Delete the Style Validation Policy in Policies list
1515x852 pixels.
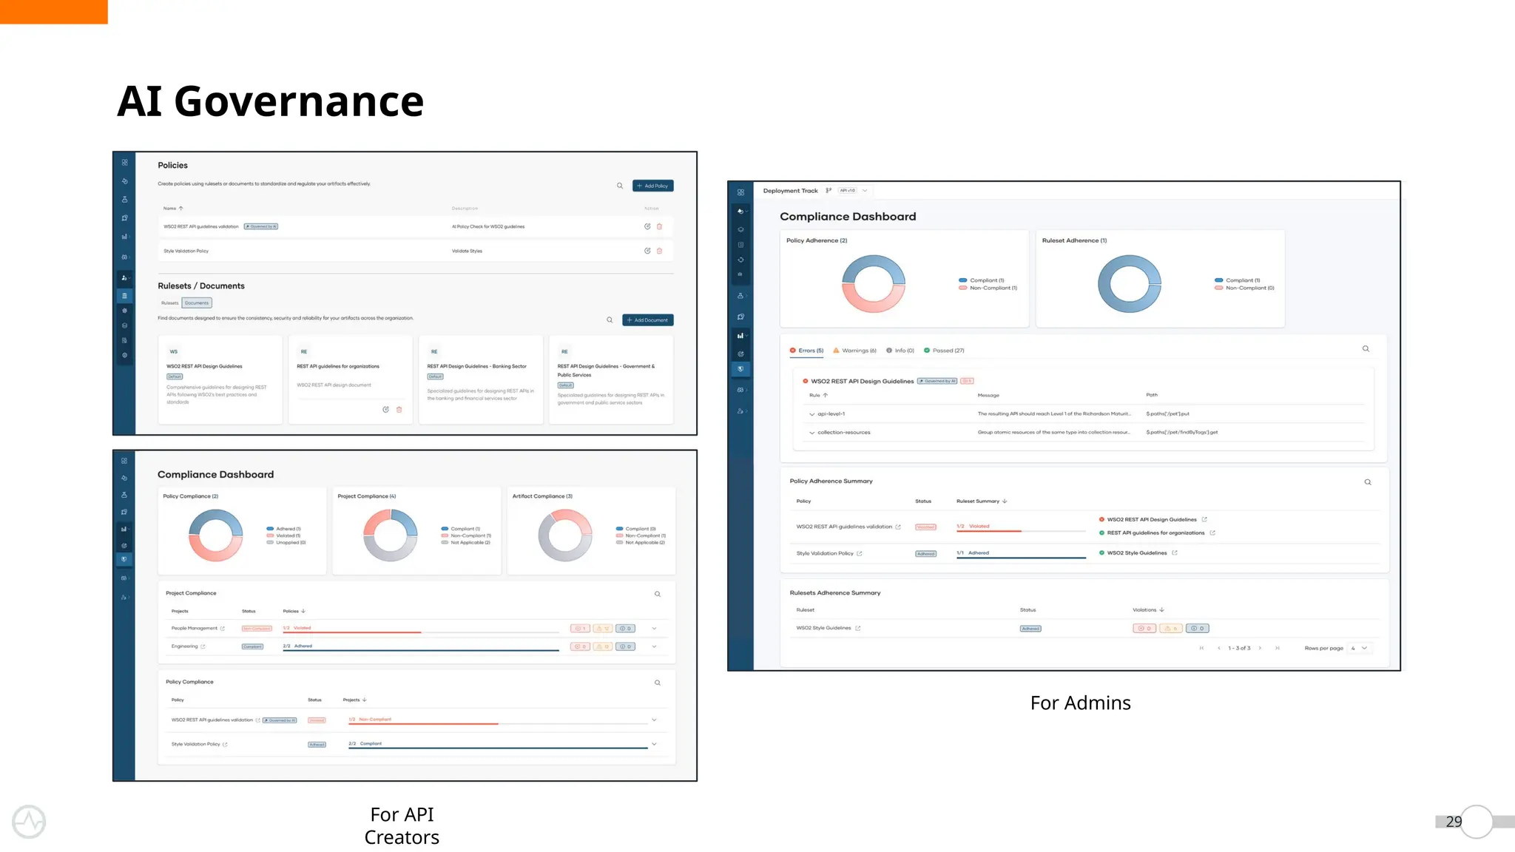pyautogui.click(x=660, y=251)
